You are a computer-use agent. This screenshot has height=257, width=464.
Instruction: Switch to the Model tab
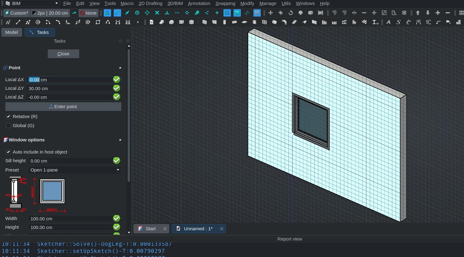12,32
